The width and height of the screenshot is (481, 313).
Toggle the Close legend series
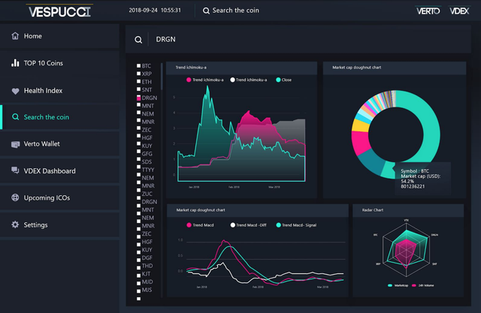click(284, 80)
